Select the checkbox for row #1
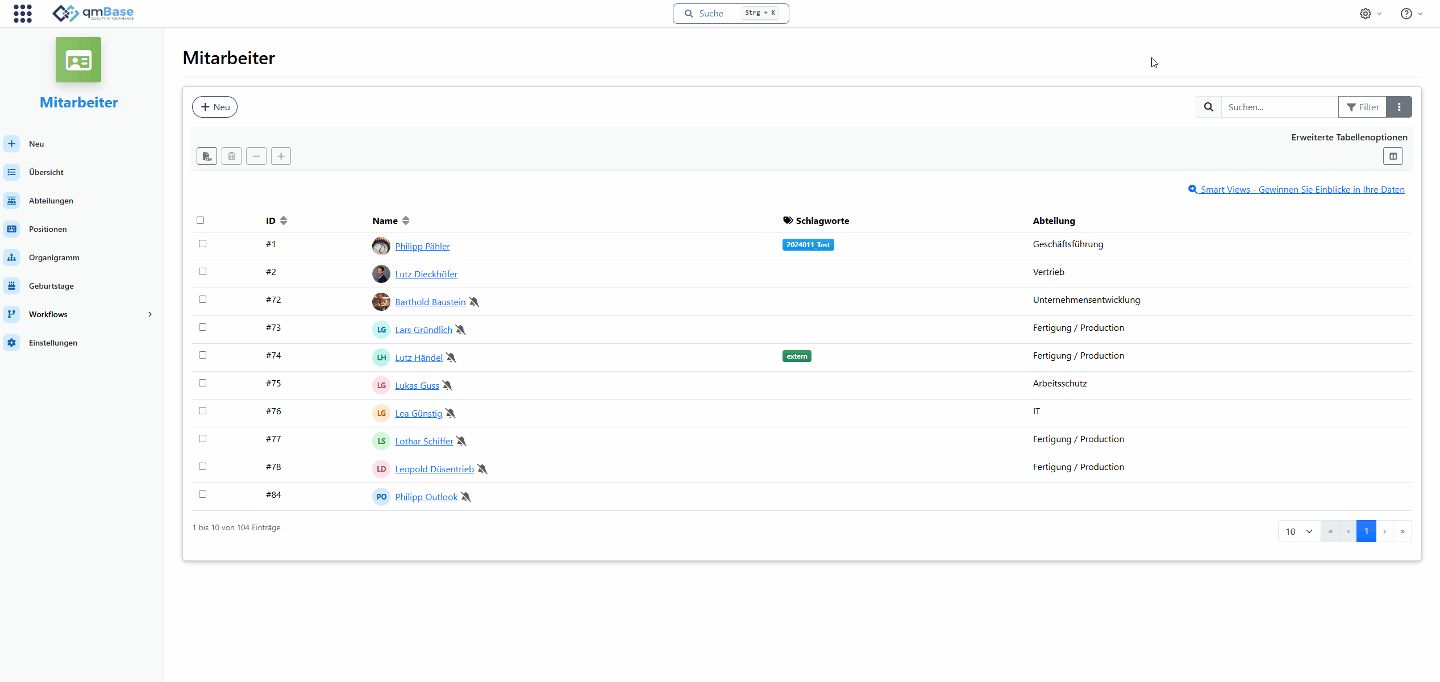Image resolution: width=1440 pixels, height=682 pixels. click(202, 244)
